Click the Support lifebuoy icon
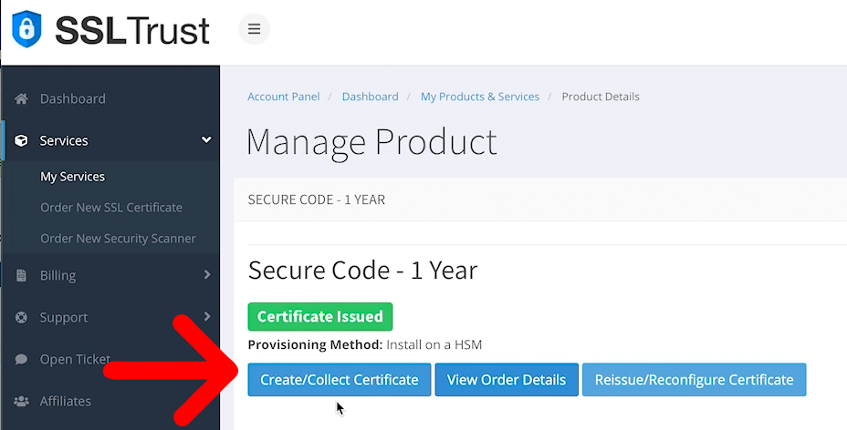This screenshot has height=430, width=847. point(22,317)
